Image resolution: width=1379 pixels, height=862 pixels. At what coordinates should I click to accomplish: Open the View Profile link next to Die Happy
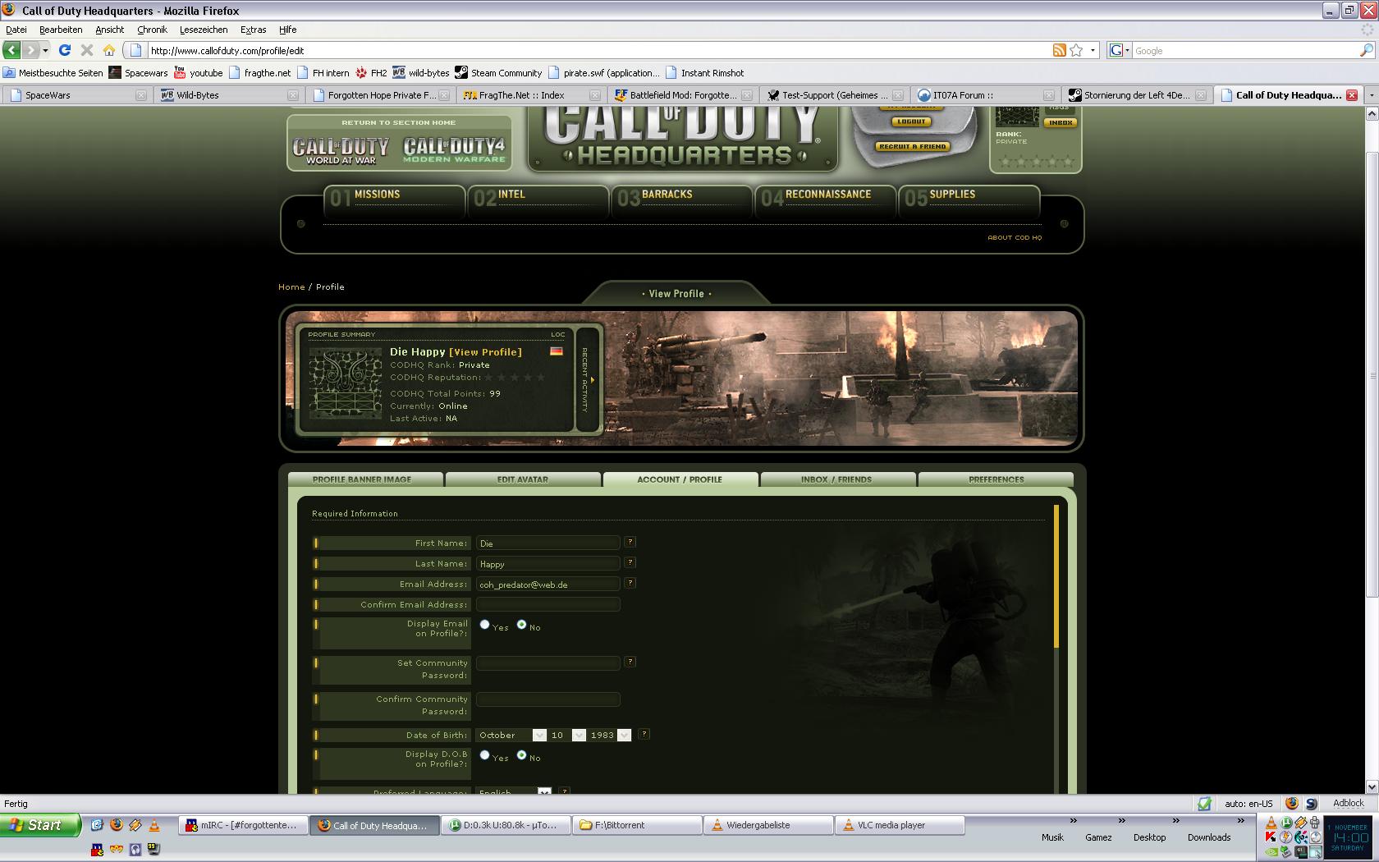coord(485,351)
